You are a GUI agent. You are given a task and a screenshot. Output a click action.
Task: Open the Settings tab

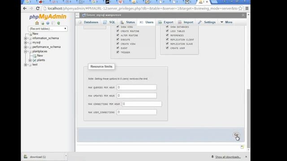click(207, 22)
